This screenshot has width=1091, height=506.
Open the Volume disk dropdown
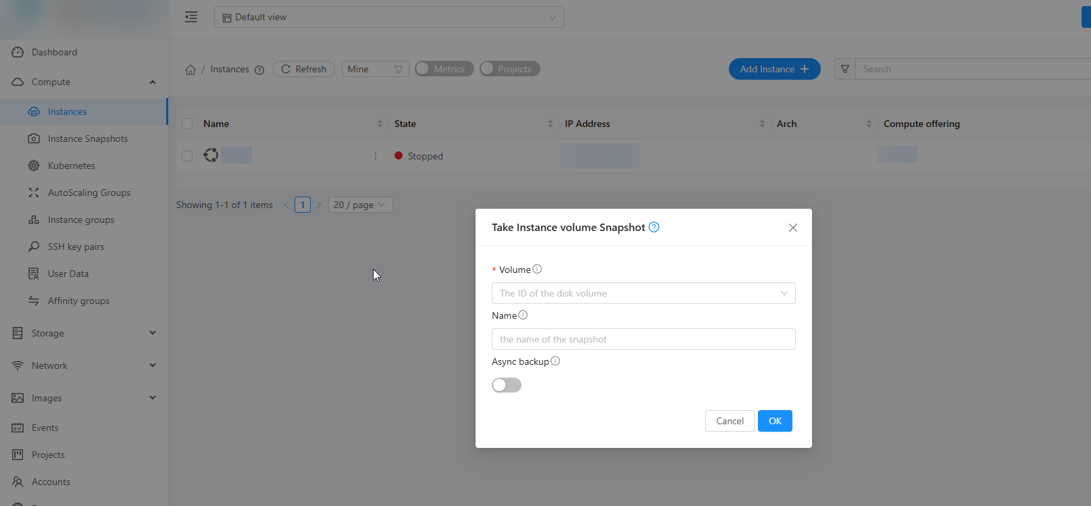coord(643,293)
